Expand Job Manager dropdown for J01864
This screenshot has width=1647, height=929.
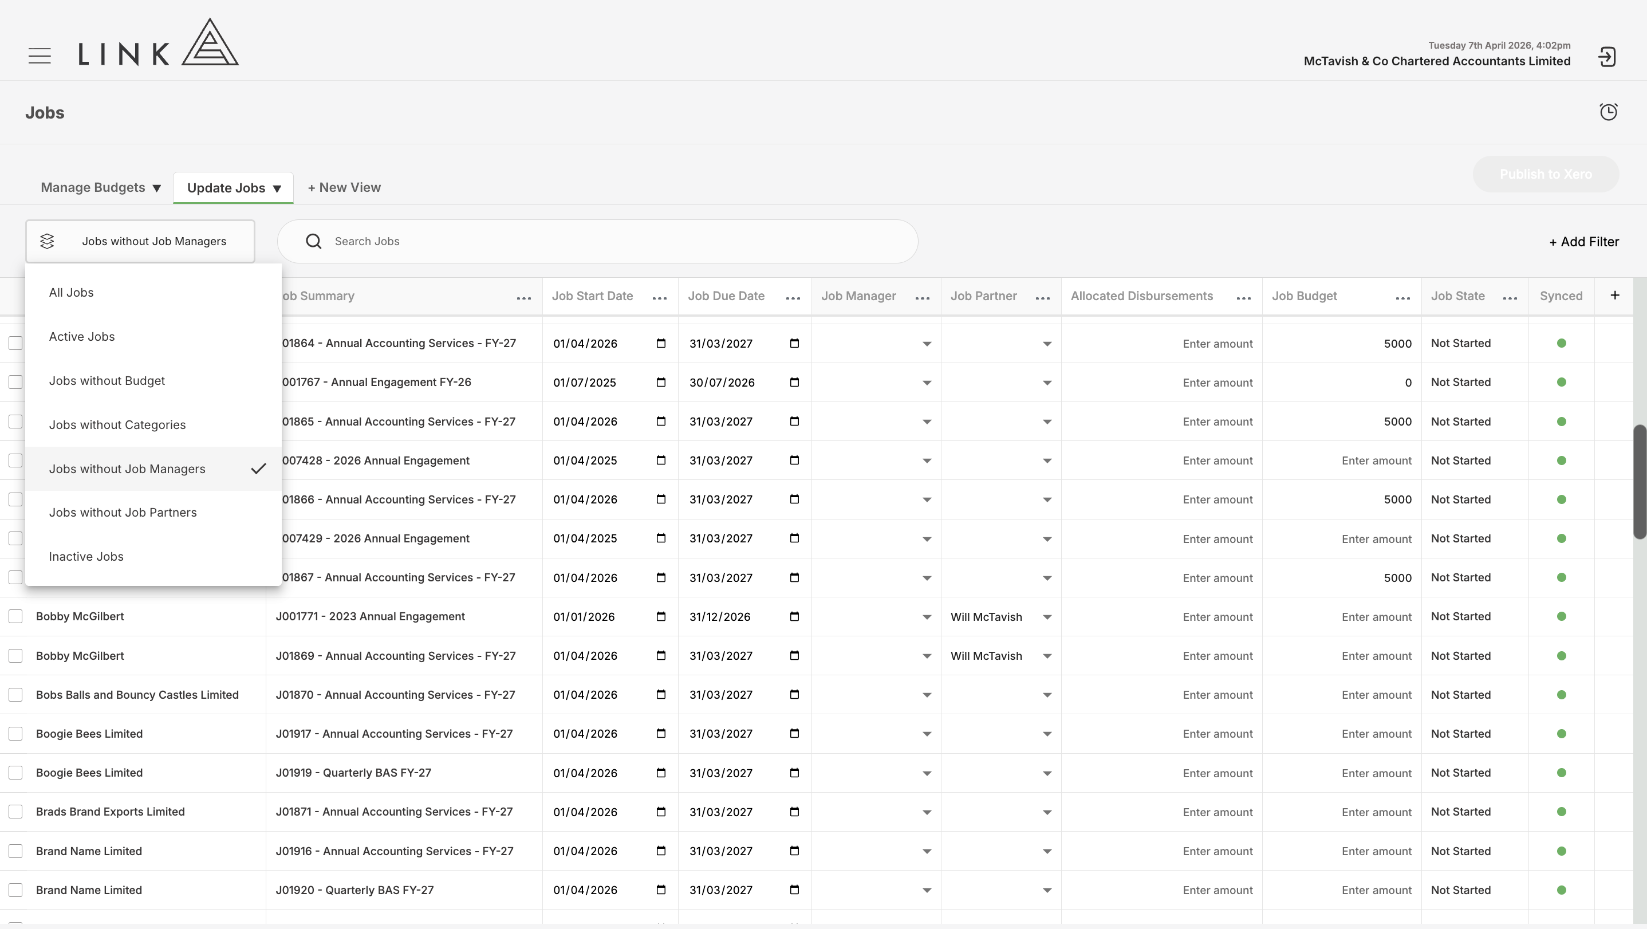point(927,344)
